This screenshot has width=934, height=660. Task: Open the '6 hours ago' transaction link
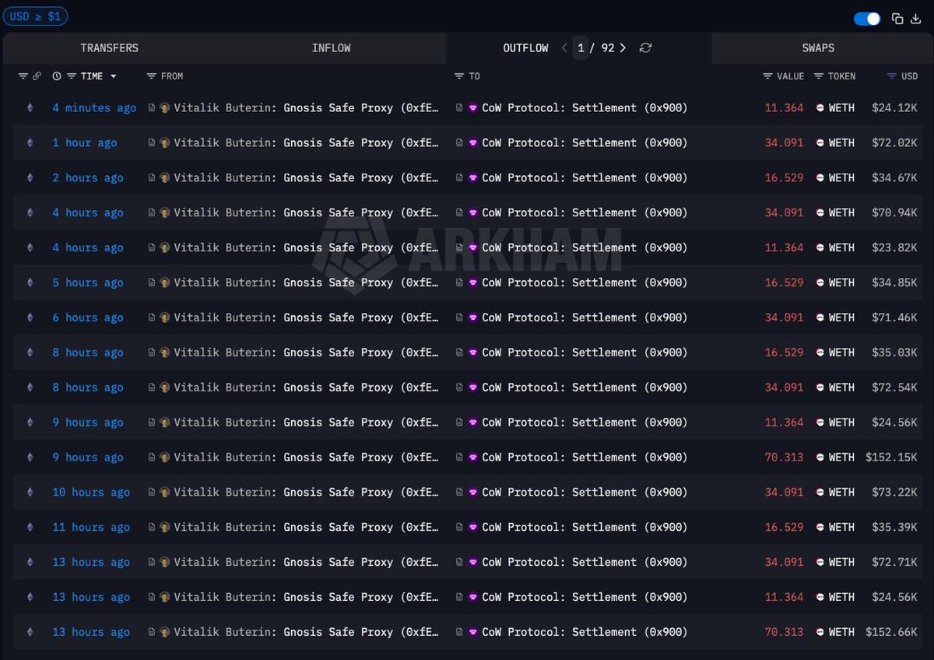click(88, 318)
